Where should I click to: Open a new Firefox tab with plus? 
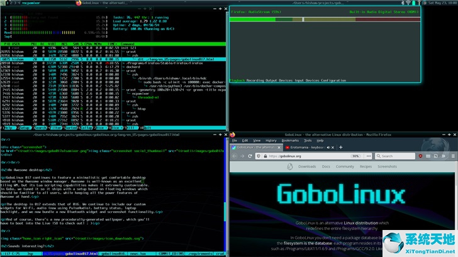(340, 147)
